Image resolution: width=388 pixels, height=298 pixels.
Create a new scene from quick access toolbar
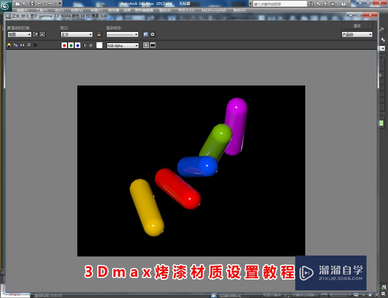tap(18, 4)
